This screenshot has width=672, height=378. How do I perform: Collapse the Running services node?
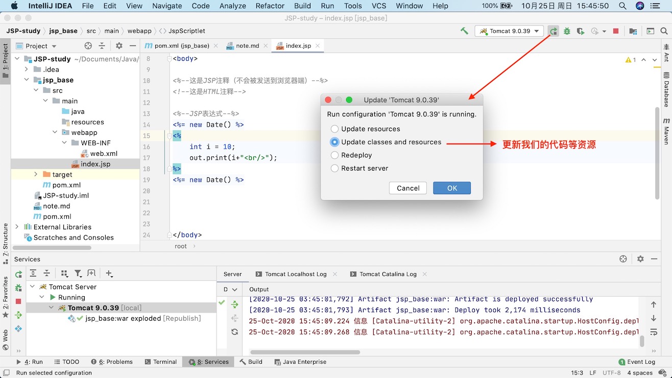click(x=42, y=297)
